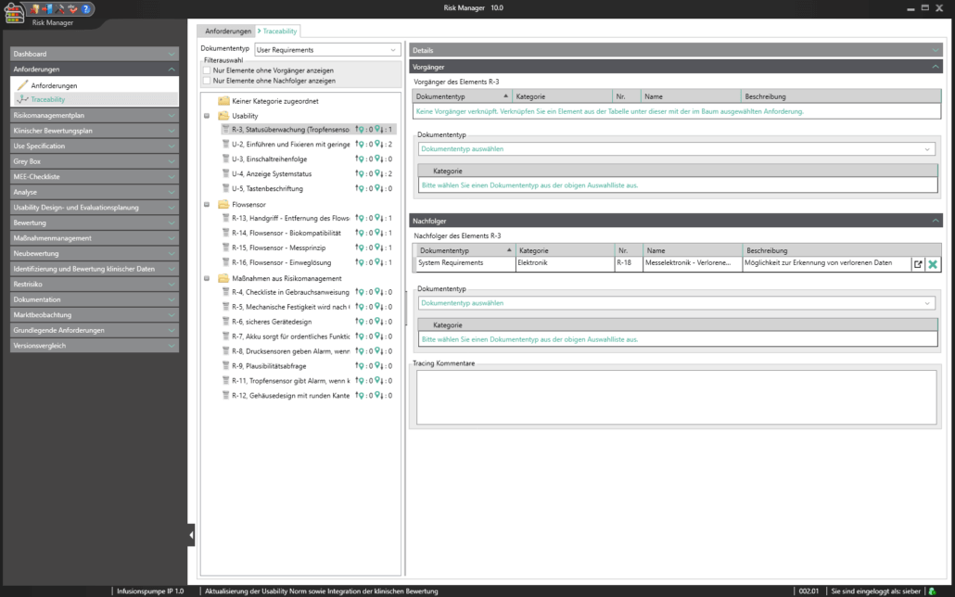955x597 pixels.
Task: Click the Anforderungen pencil icon
Action: coord(22,85)
